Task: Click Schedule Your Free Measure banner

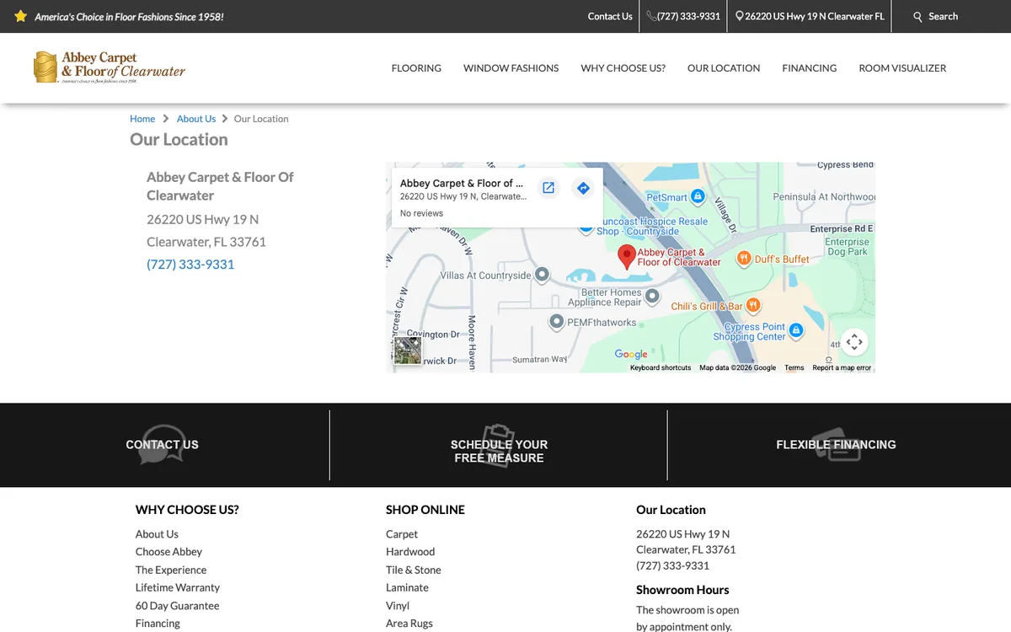Action: [x=499, y=451]
